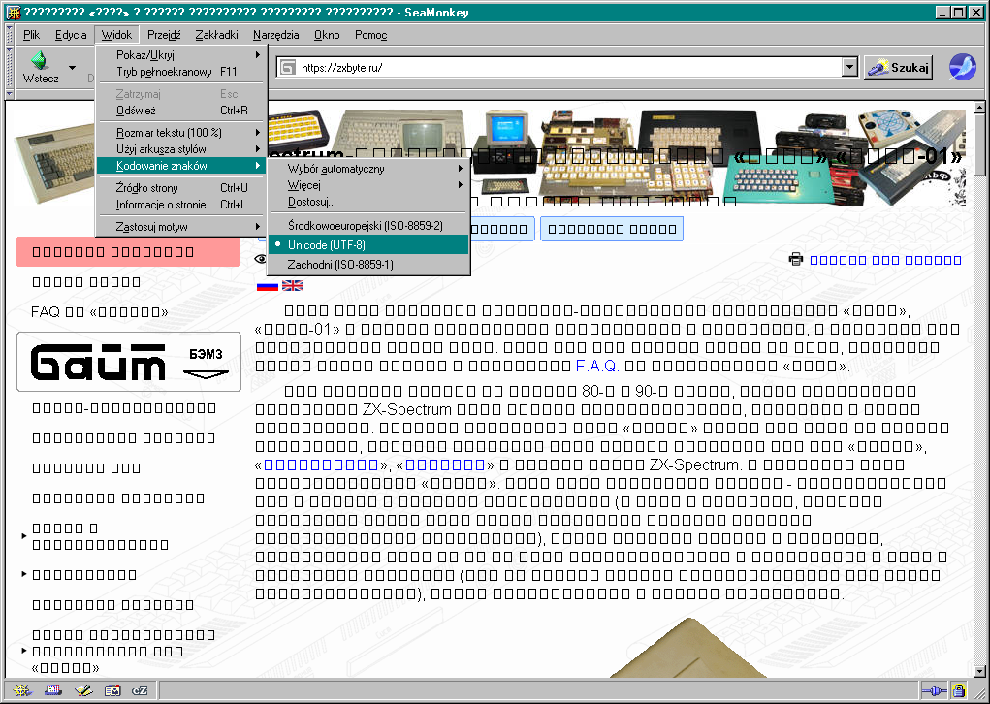Click the highlighted pink sidebar item

coord(128,252)
